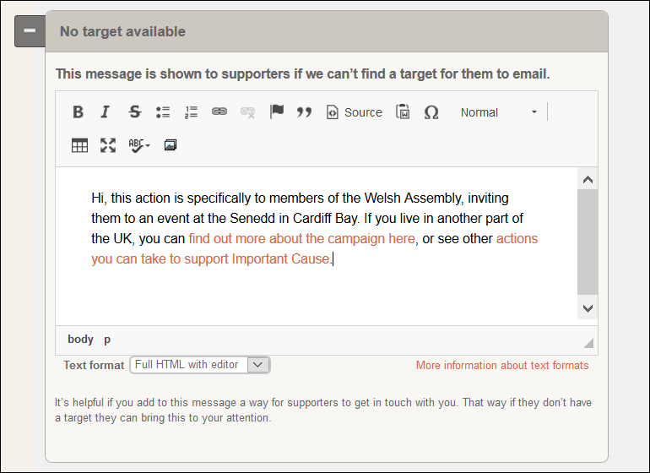Toggle bold formatting in editor toolbar
Image resolution: width=650 pixels, height=473 pixels.
[78, 112]
